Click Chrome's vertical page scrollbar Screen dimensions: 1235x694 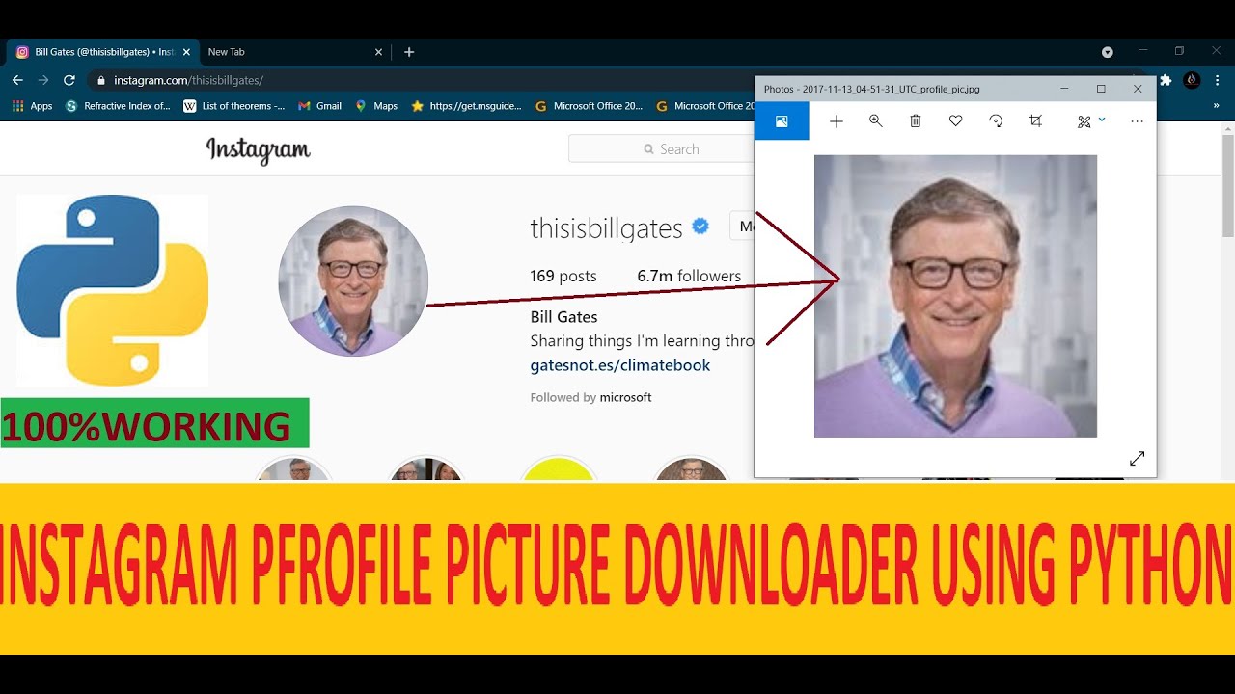1227,186
